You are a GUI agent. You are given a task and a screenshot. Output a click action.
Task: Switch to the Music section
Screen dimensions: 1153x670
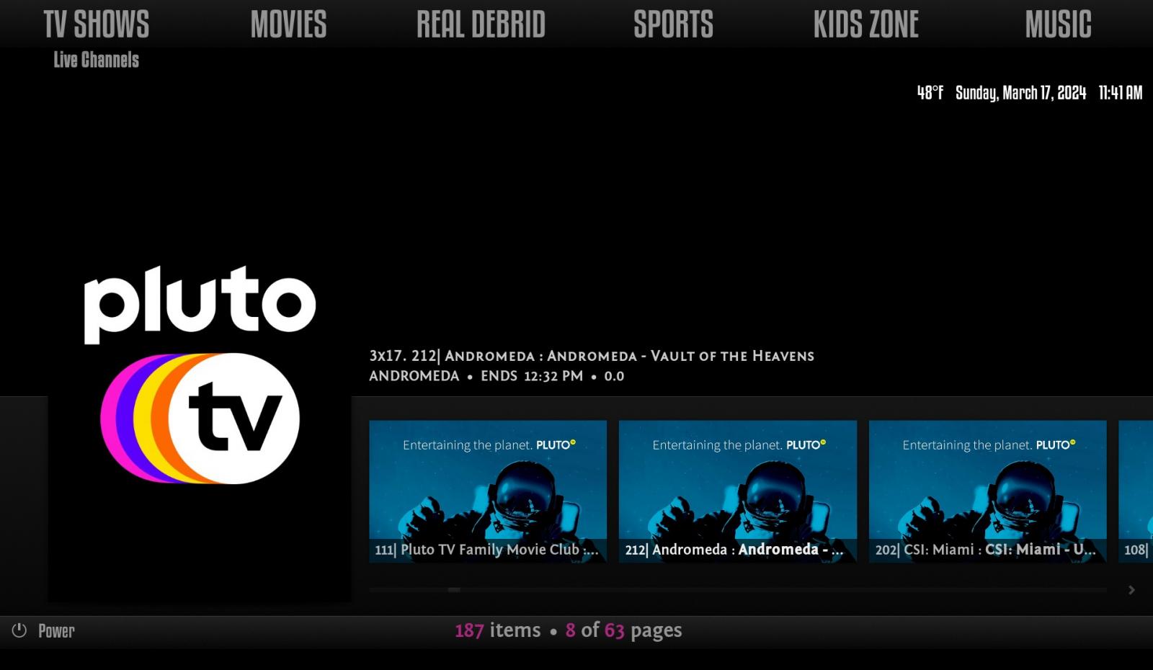pyautogui.click(x=1058, y=24)
